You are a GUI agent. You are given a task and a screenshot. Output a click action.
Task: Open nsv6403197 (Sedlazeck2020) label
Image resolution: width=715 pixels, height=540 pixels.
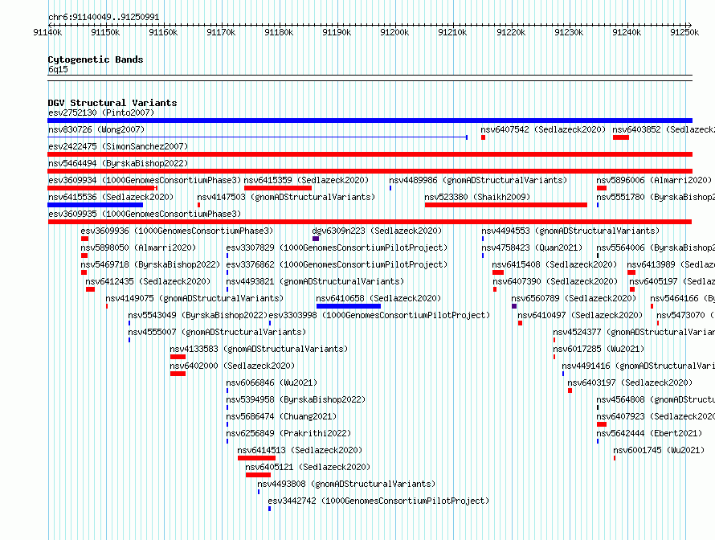[x=630, y=382]
